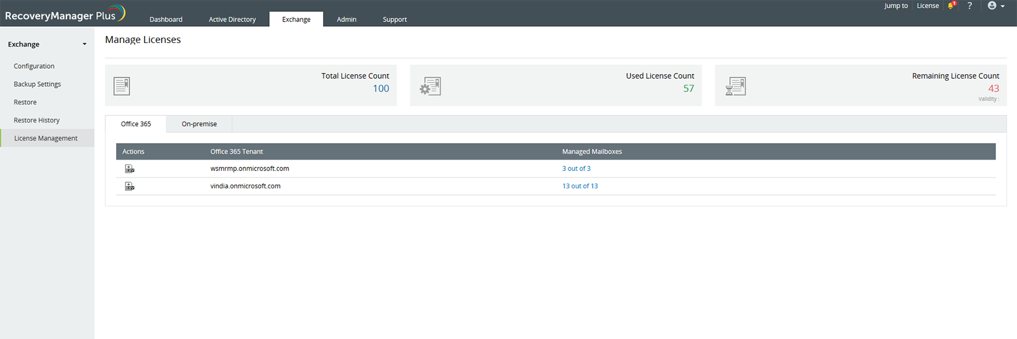Switch to the Active Directory tab
This screenshot has width=1017, height=339.
point(232,19)
